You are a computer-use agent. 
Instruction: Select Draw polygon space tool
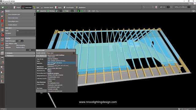pos(19,21)
